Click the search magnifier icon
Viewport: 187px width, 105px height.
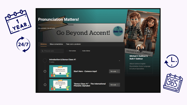(42, 51)
